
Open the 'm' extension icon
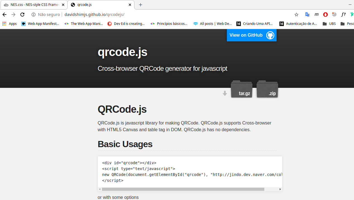click(317, 15)
